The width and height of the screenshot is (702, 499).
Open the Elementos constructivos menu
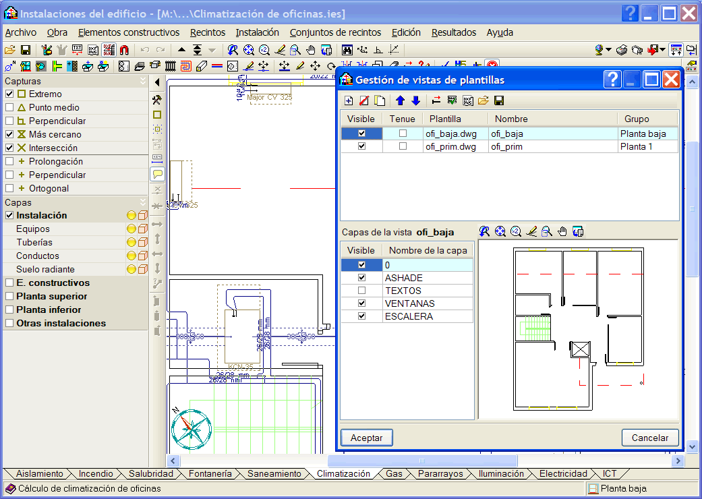point(129,32)
